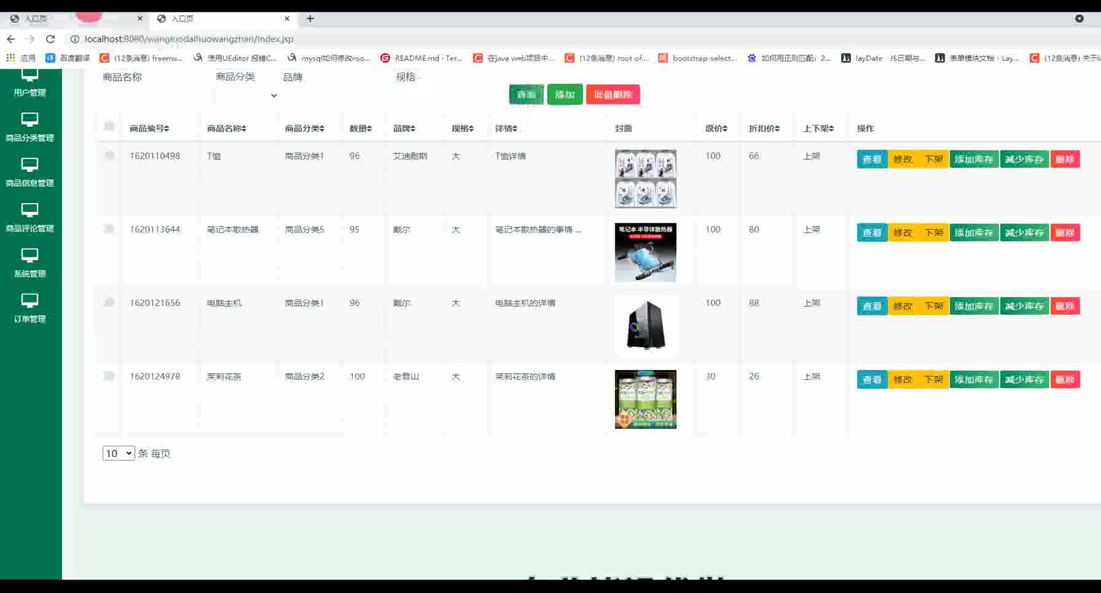Sort table by 商品编号 column
This screenshot has width=1101, height=593.
point(149,128)
